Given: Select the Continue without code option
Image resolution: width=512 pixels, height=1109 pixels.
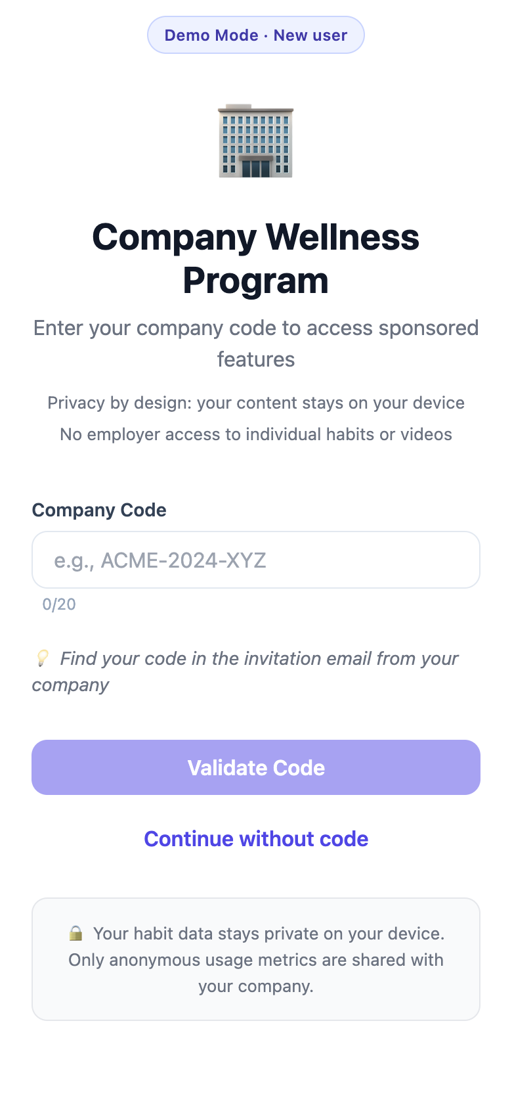Looking at the screenshot, I should click(256, 839).
